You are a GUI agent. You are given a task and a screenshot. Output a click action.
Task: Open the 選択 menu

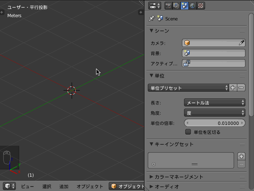point(47,186)
